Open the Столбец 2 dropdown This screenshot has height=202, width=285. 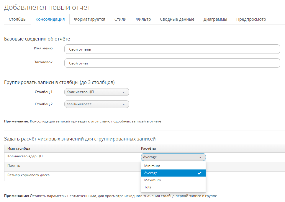(96, 104)
